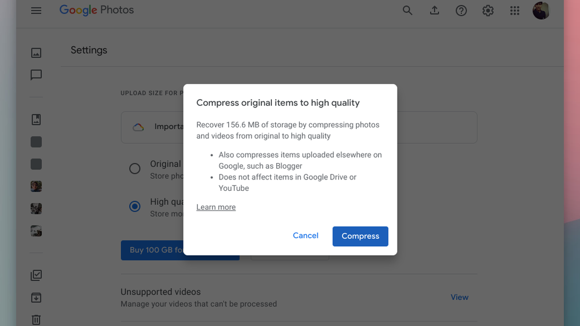This screenshot has height=326, width=580.
Task: Select the High quality radio button
Action: [134, 207]
